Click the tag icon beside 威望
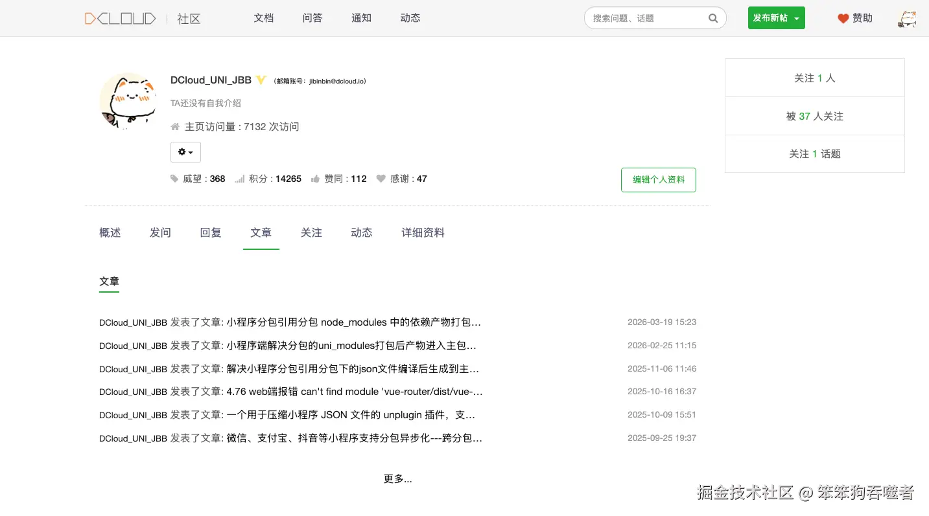Viewport: 929px width, 516px height. [174, 179]
